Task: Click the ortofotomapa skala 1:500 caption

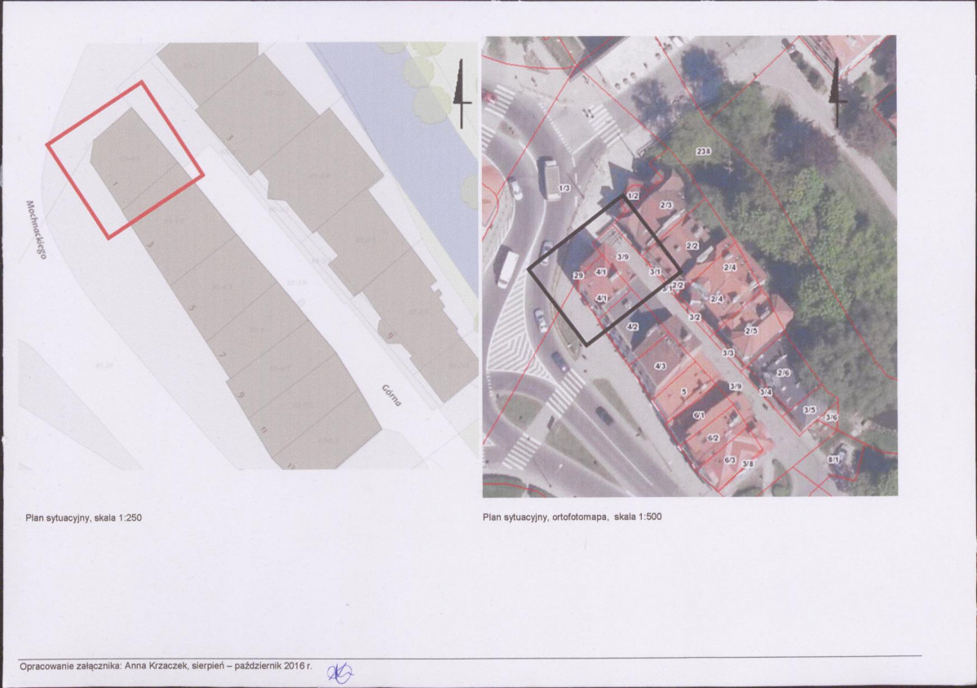Action: pyautogui.click(x=572, y=517)
